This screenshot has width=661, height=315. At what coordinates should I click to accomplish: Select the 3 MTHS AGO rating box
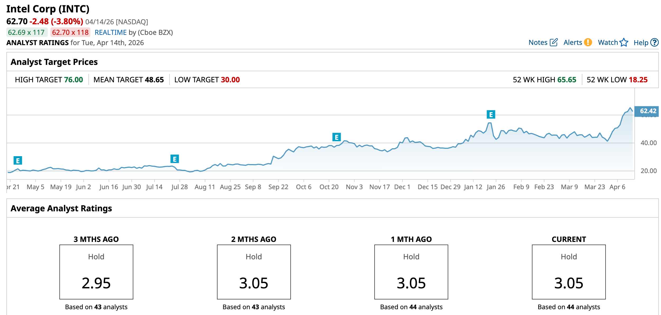click(96, 272)
